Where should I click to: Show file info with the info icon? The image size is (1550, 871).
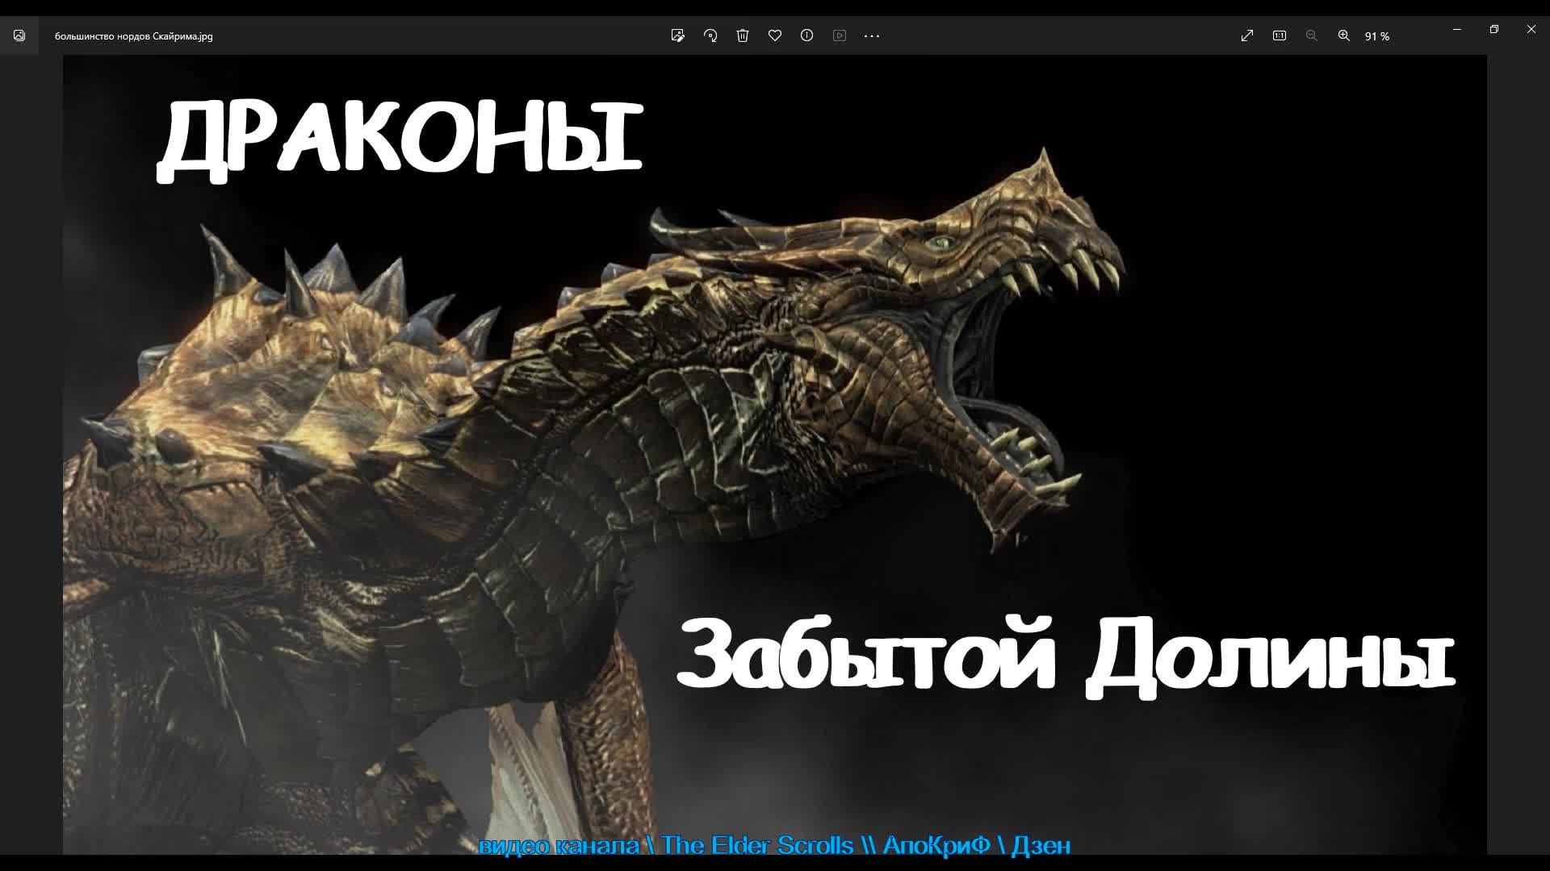pyautogui.click(x=806, y=35)
